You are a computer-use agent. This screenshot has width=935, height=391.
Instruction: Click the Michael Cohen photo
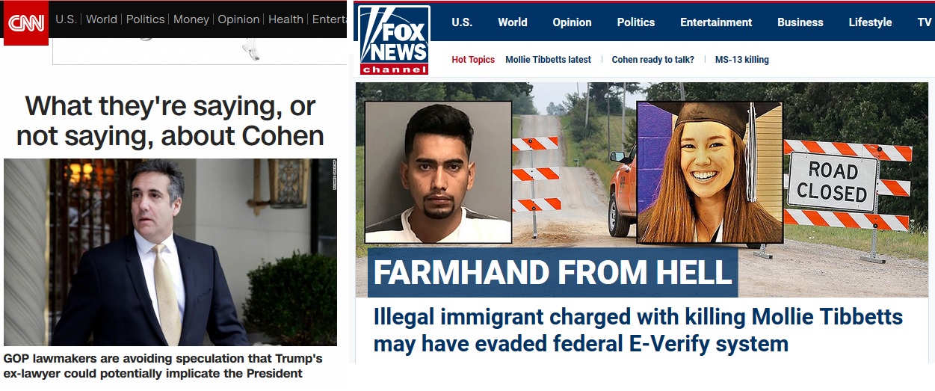pos(170,252)
